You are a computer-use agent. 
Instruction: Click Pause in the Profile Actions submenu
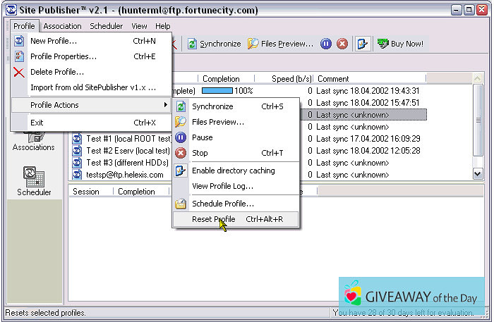tap(202, 137)
